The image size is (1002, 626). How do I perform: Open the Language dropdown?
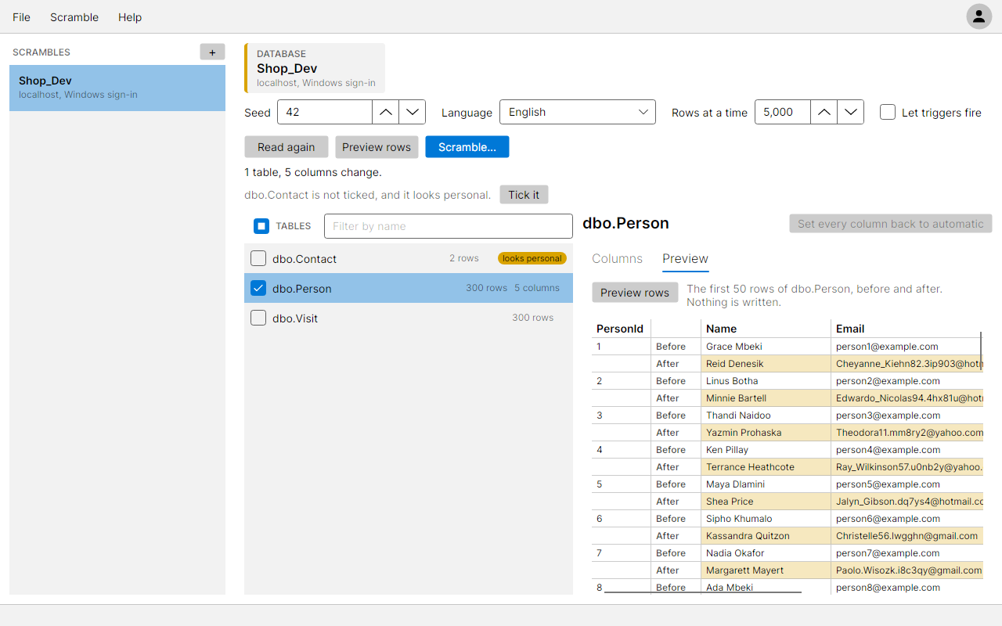578,112
